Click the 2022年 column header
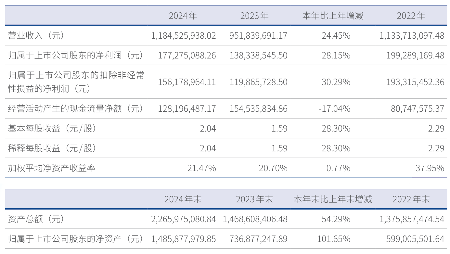 [x=411, y=16]
